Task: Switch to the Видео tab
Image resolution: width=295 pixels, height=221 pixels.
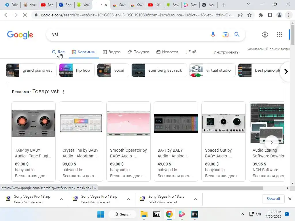Action: coord(111,52)
